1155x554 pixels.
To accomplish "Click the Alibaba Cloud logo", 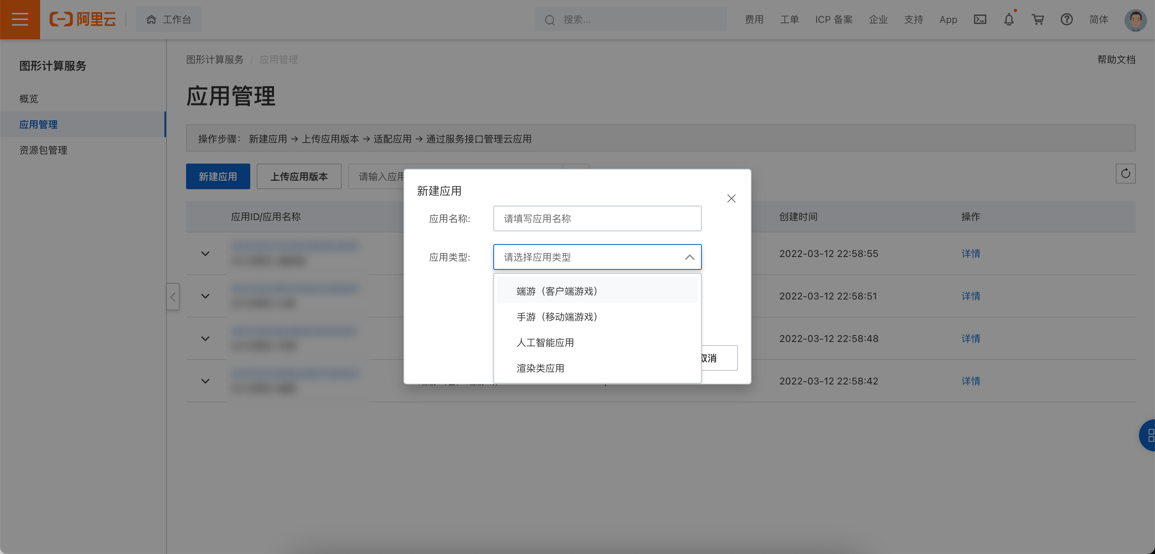I will [x=83, y=19].
